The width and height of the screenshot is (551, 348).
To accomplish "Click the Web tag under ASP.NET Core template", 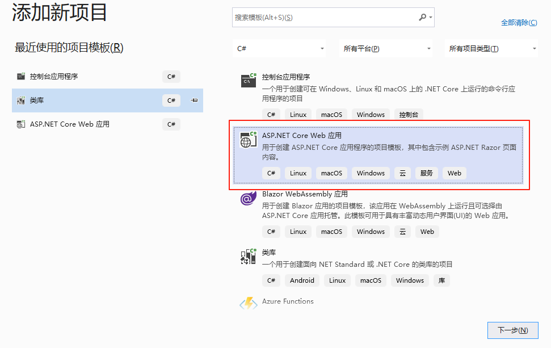I will [x=455, y=173].
